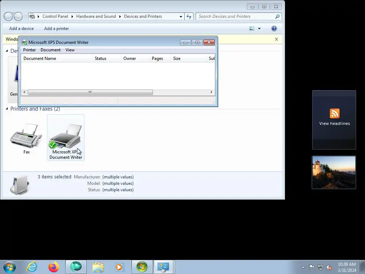Viewport: 365px width, 274px height.
Task: Select the Microsoft XPS Document Writer icon
Action: click(66, 137)
